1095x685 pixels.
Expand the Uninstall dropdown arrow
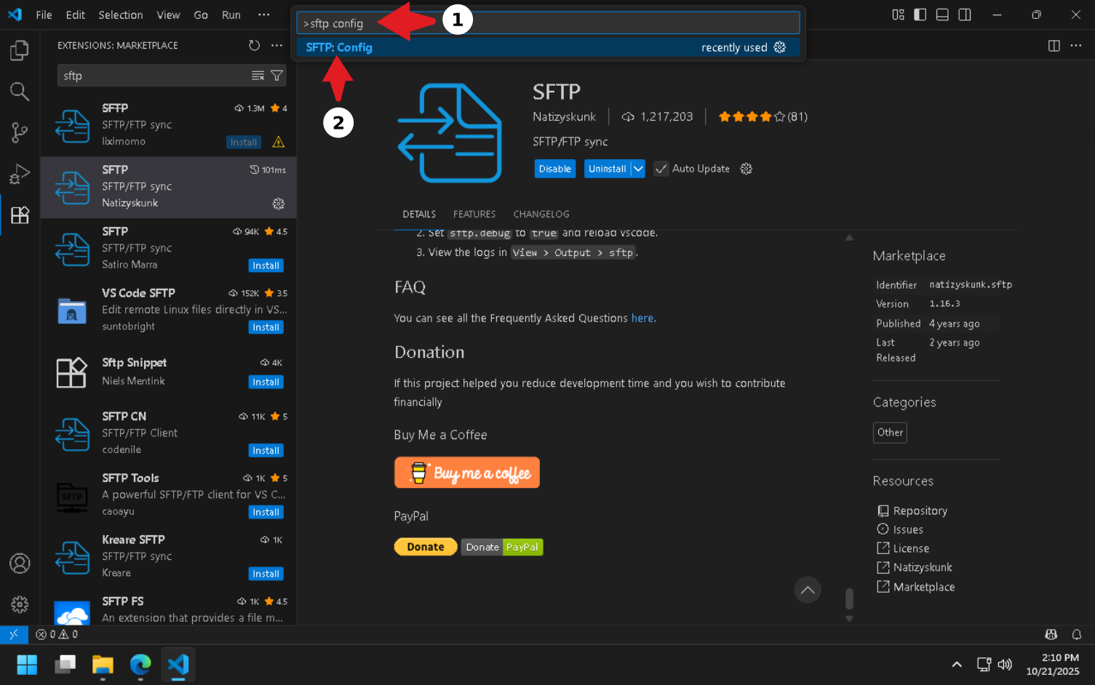(638, 169)
